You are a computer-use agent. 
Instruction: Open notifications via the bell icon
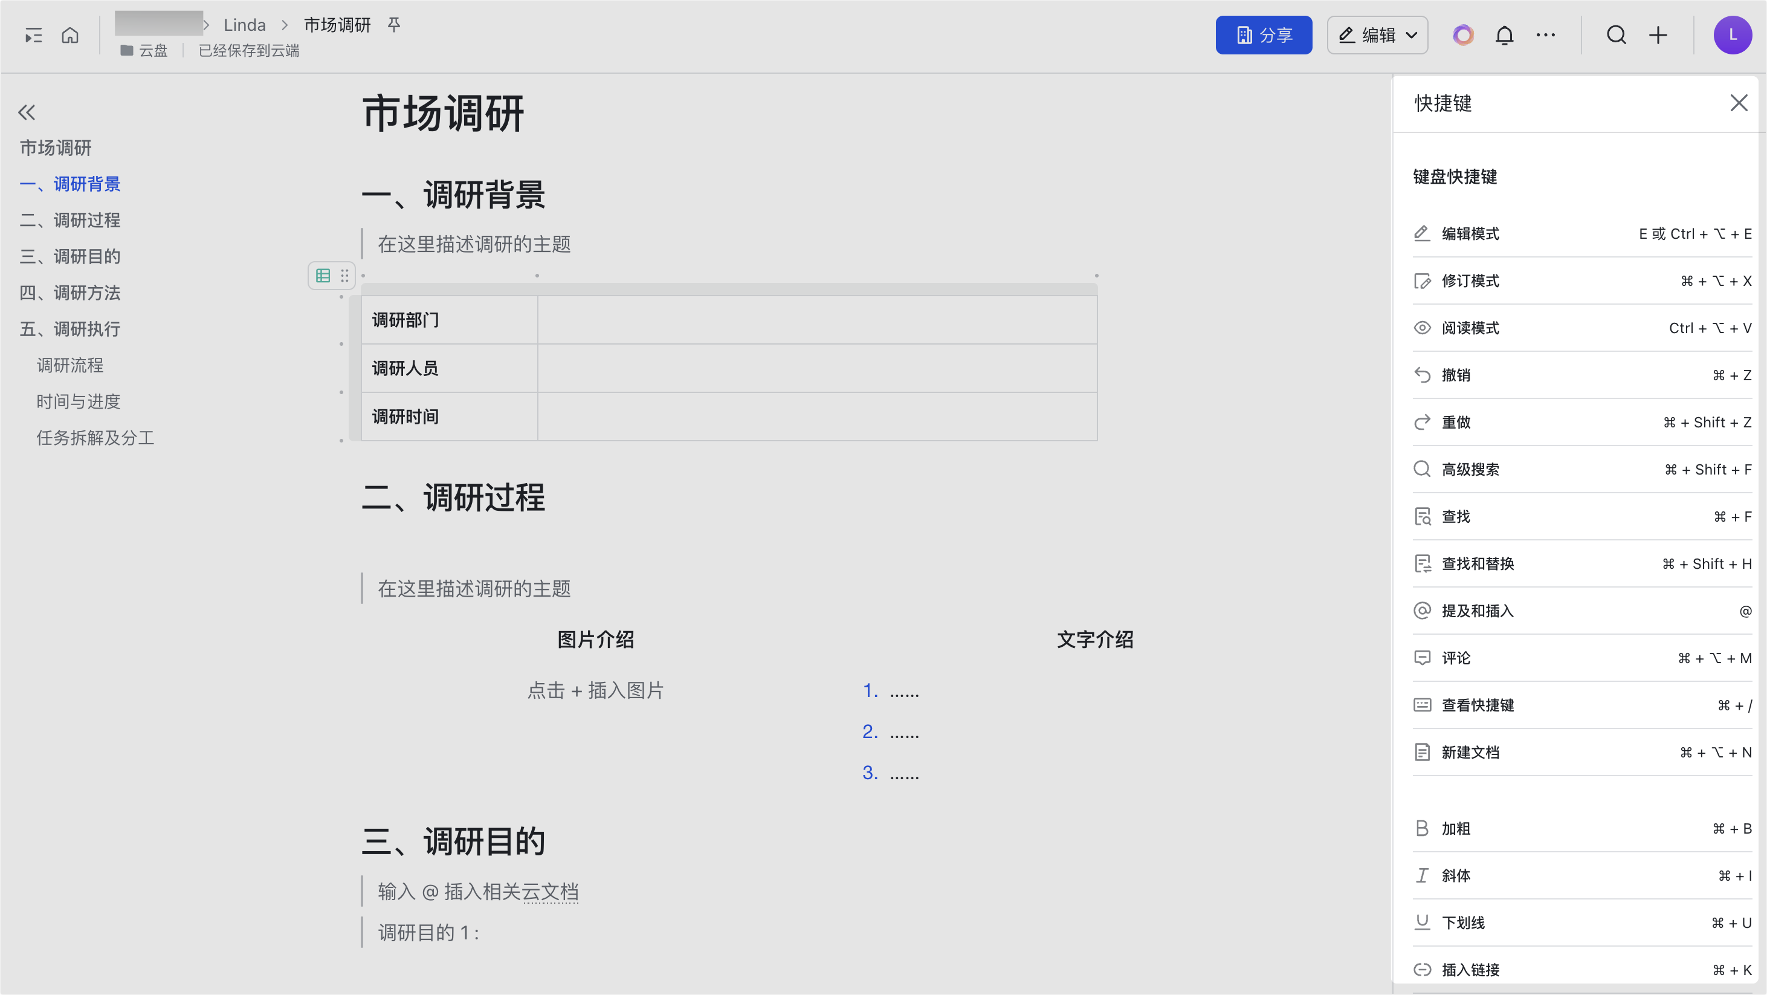(x=1504, y=34)
